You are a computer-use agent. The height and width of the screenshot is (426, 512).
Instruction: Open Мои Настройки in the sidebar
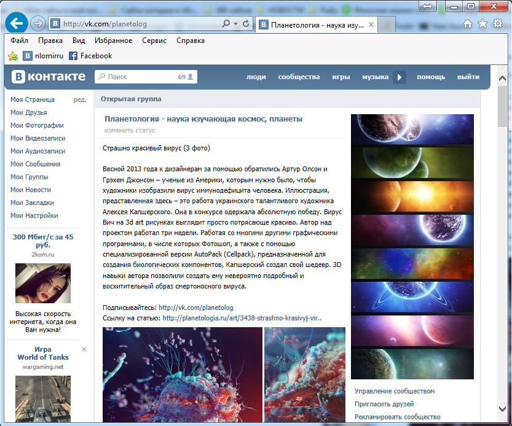(x=34, y=215)
